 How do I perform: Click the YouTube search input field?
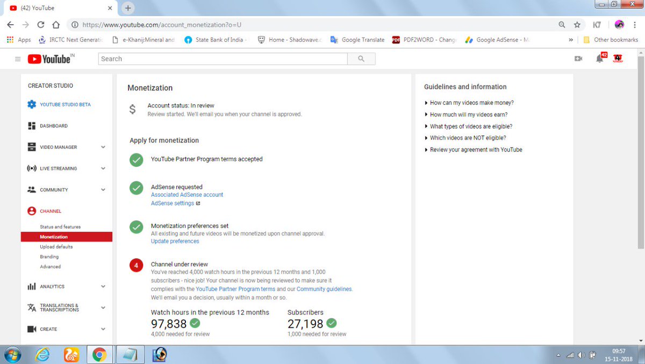point(223,59)
